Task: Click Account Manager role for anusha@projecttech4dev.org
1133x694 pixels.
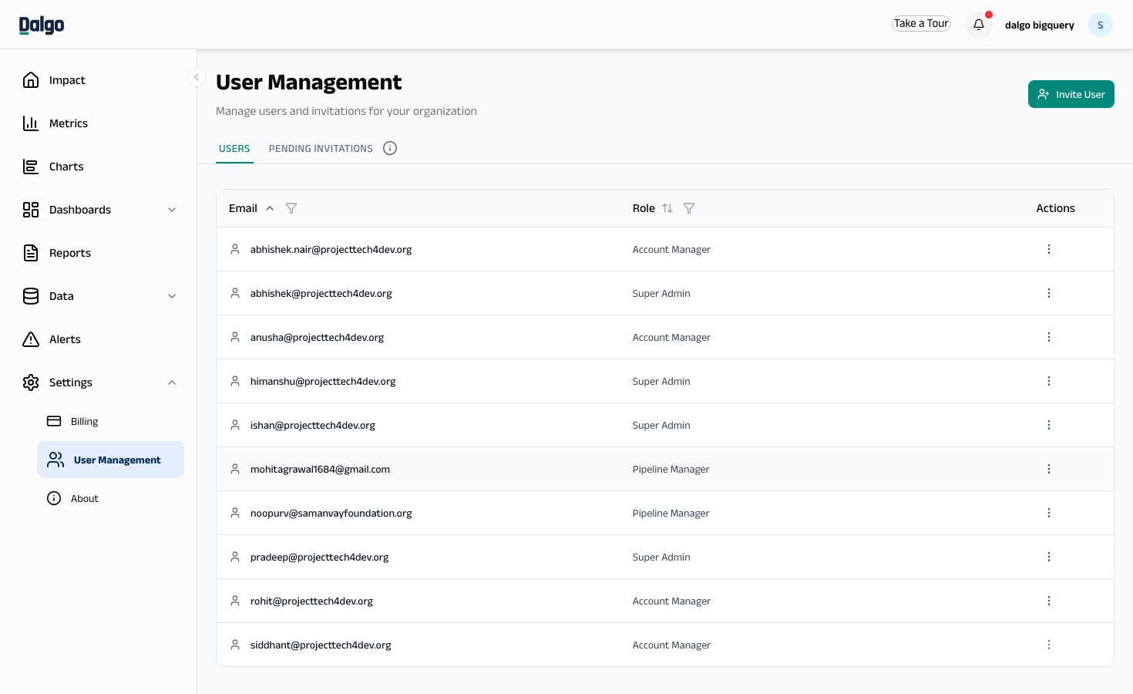Action: 671,337
